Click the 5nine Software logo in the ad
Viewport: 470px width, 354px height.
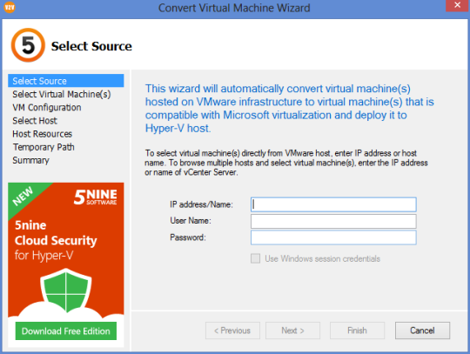pyautogui.click(x=96, y=197)
